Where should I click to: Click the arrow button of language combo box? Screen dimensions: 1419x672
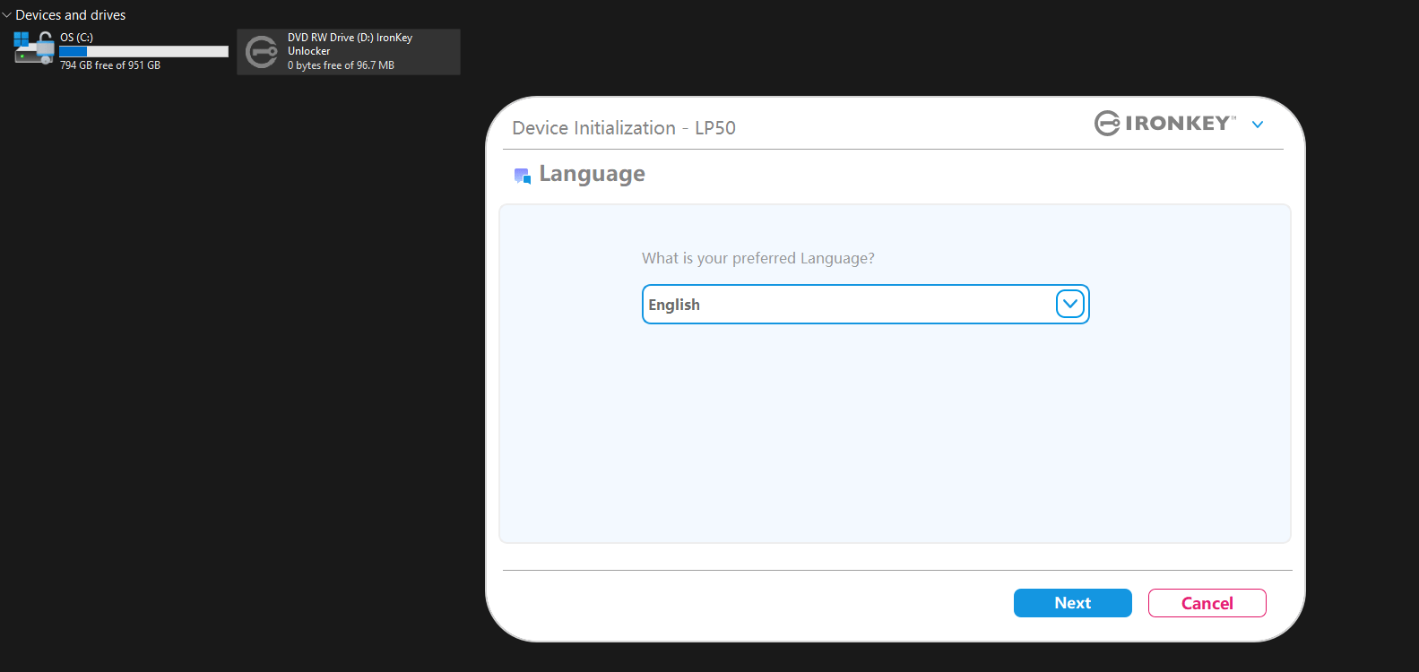1069,305
